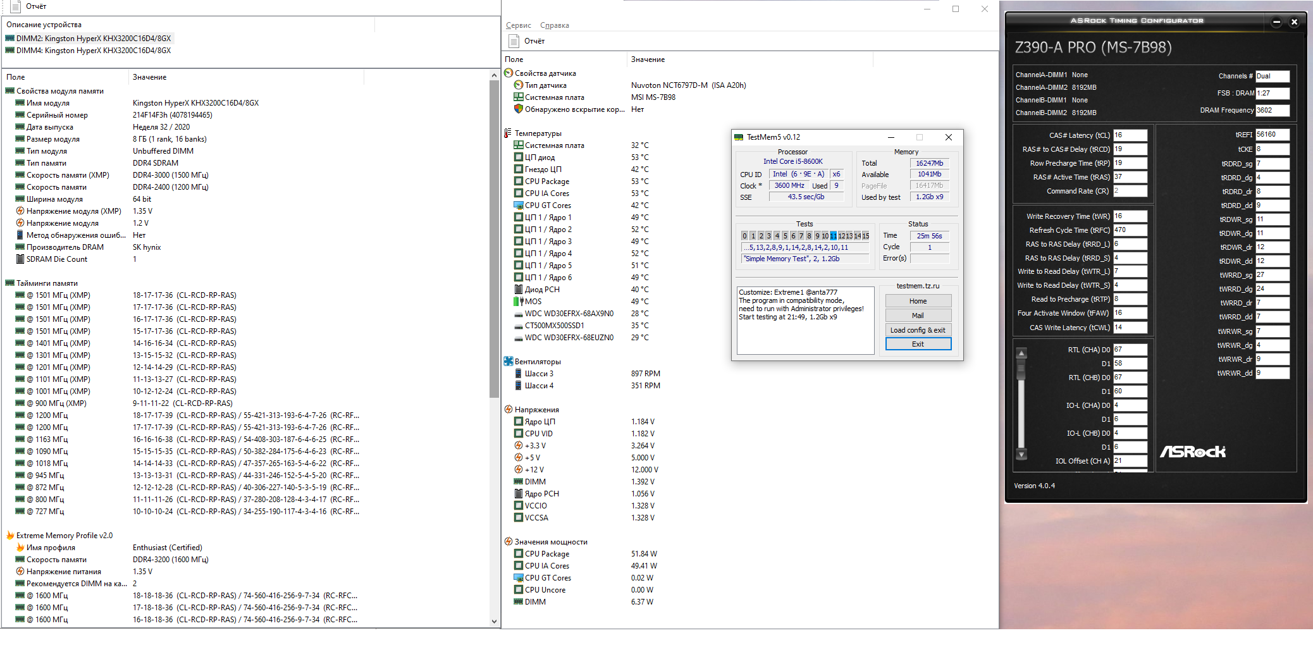Click the Extreme Memory Profile v2.0 flame icon

(x=10, y=536)
